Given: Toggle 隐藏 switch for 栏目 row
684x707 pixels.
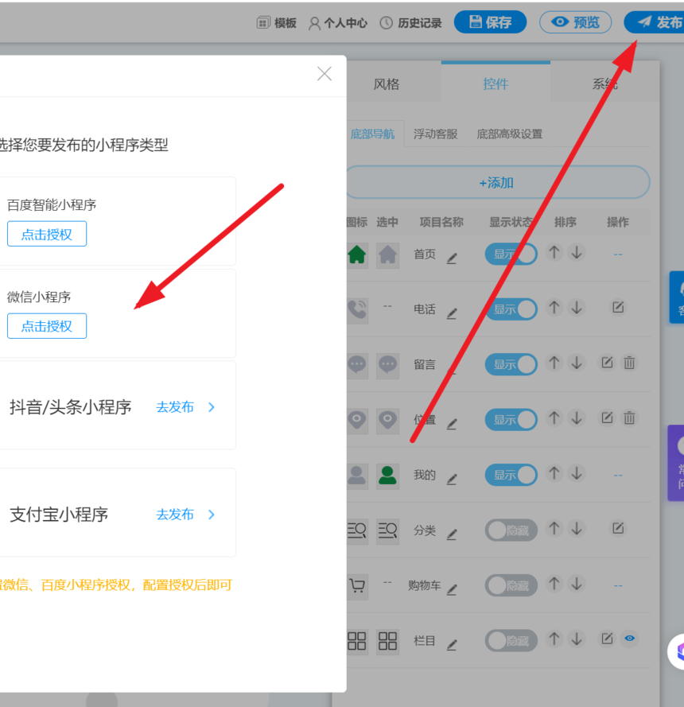Looking at the screenshot, I should tap(511, 641).
